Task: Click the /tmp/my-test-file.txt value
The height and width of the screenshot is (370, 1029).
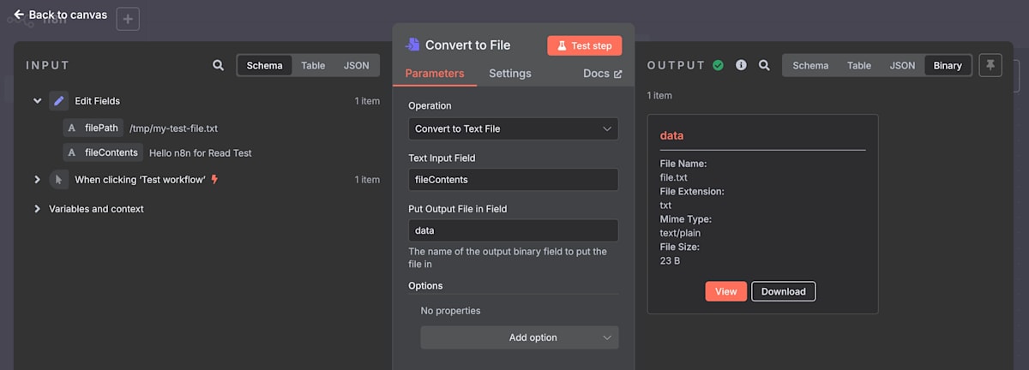Action: click(x=174, y=128)
